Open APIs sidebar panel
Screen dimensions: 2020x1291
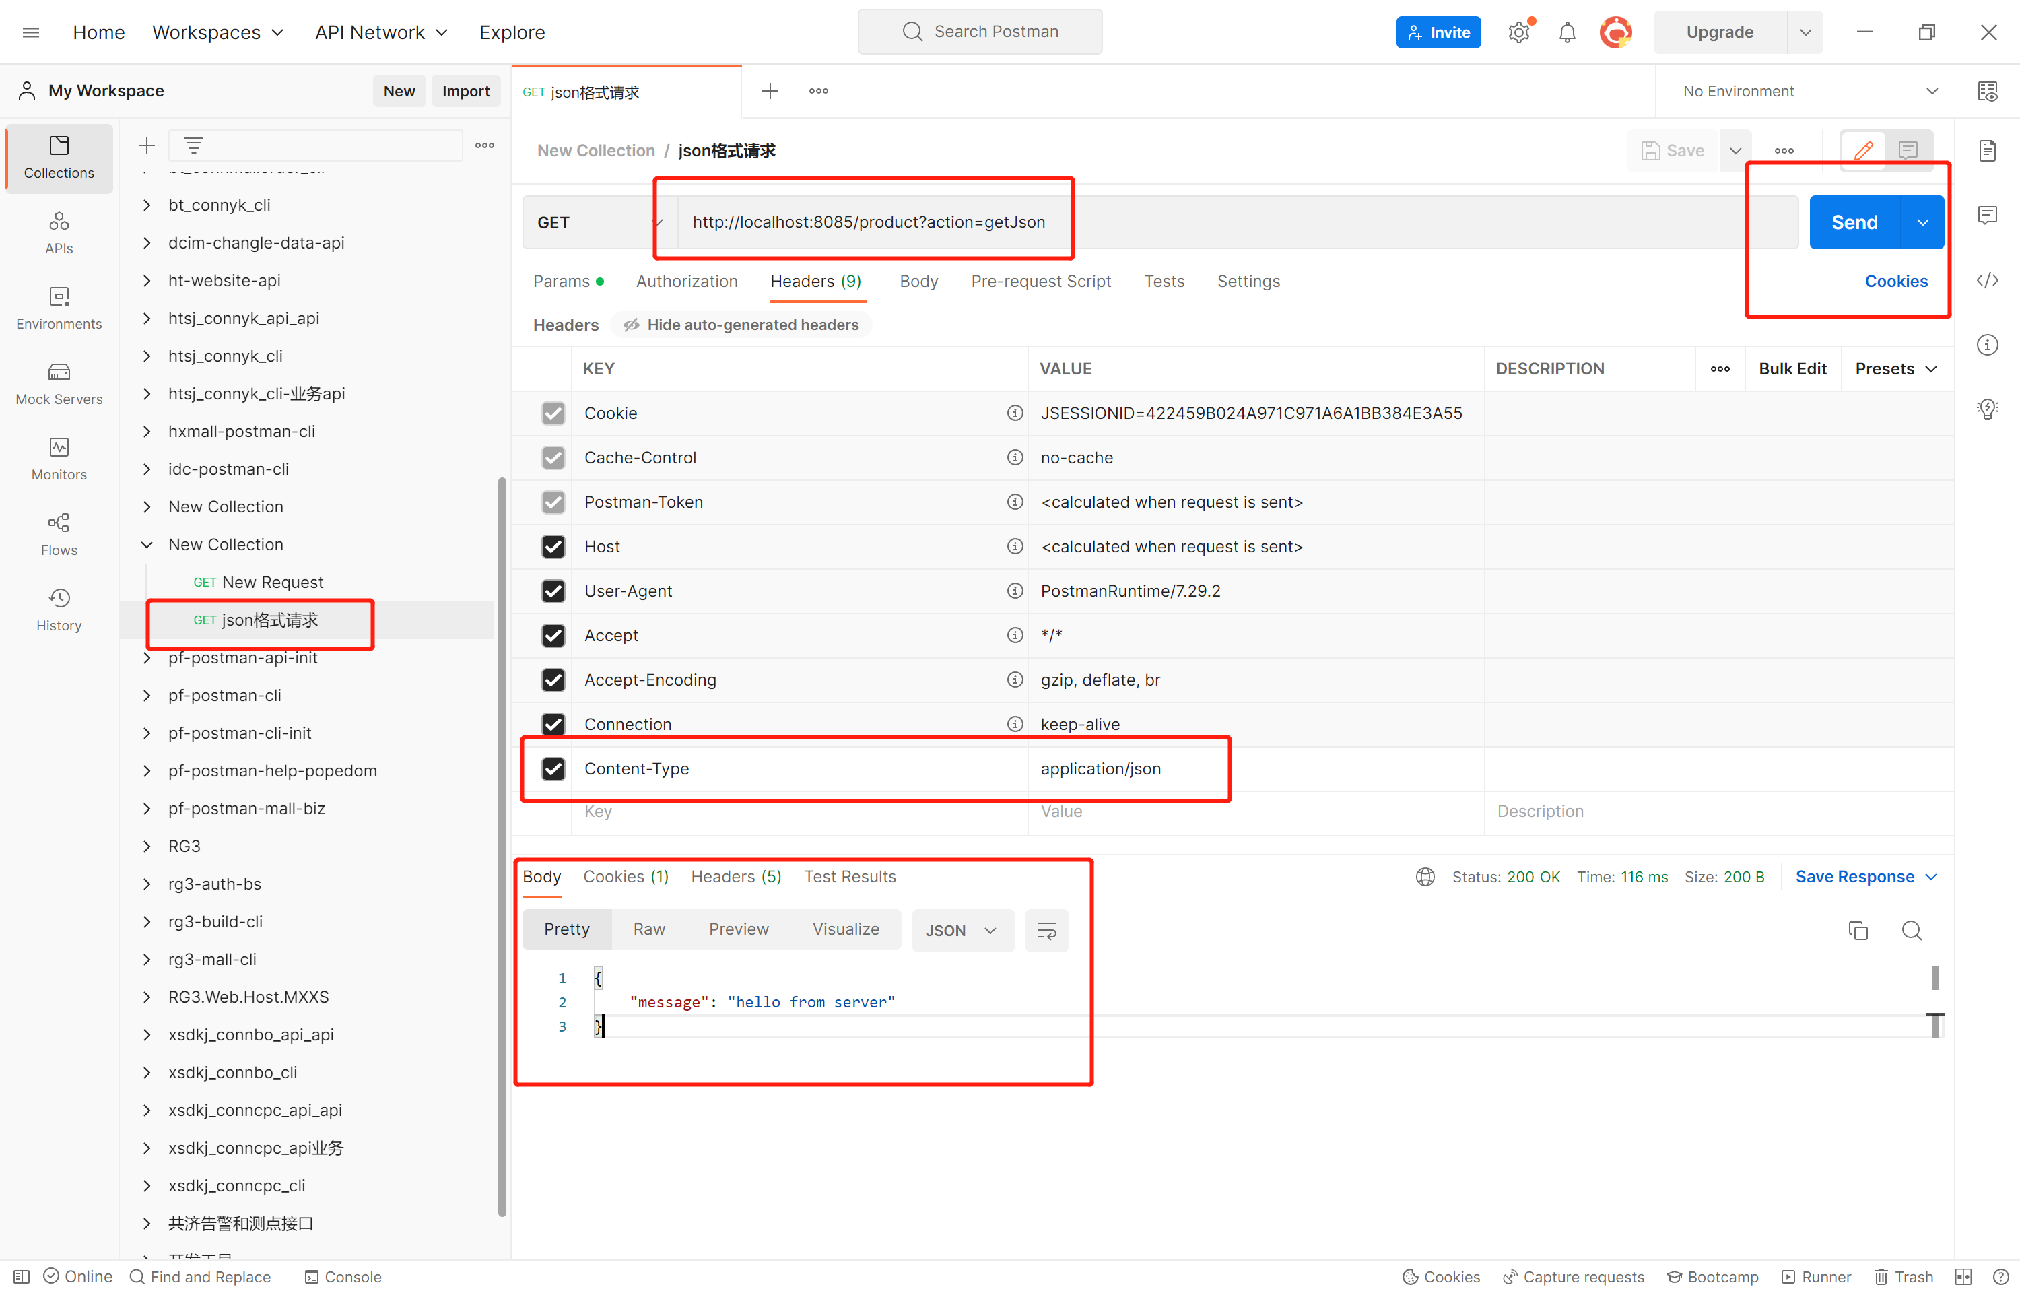(x=59, y=232)
